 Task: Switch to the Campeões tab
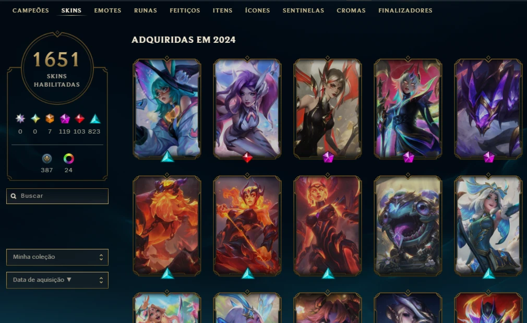31,10
